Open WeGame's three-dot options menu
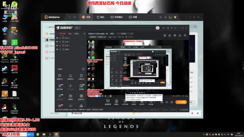Viewport: 244px width, 137px height. coord(186,17)
